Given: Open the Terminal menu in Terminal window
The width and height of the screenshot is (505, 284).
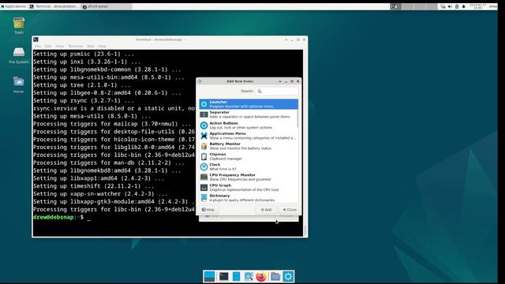Looking at the screenshot, I should [76, 47].
